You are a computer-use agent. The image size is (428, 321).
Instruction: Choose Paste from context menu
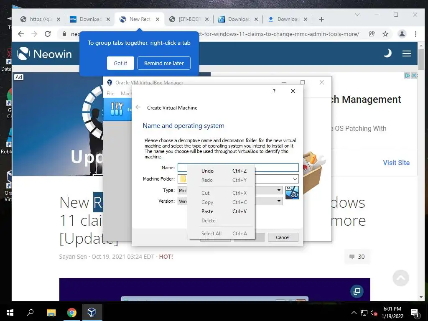coord(221,211)
